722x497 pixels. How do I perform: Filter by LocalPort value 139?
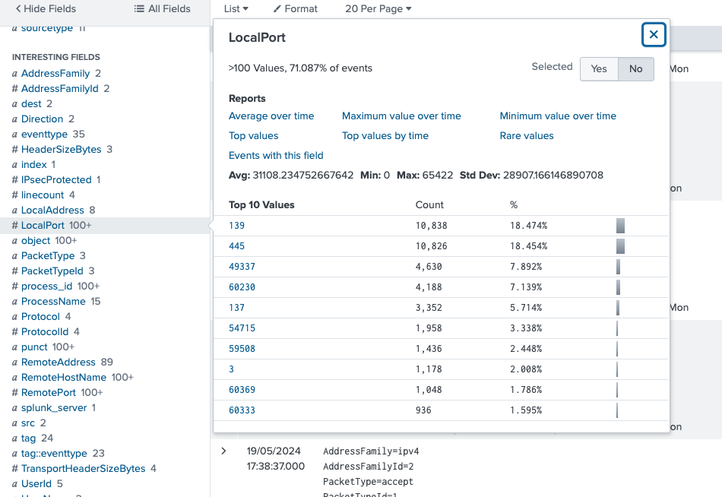pyautogui.click(x=236, y=226)
